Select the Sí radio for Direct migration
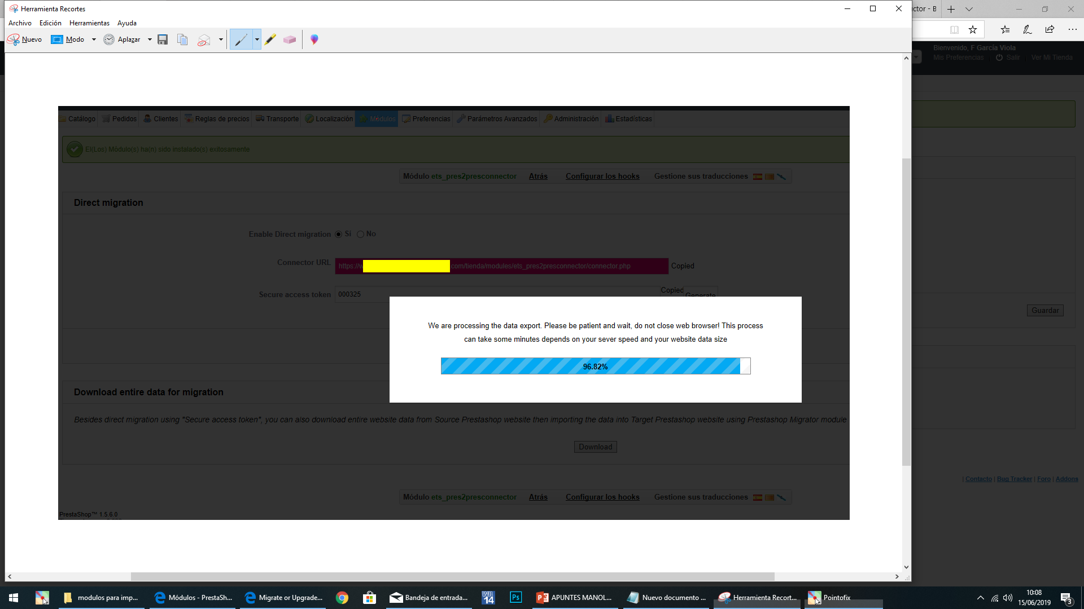 click(339, 235)
